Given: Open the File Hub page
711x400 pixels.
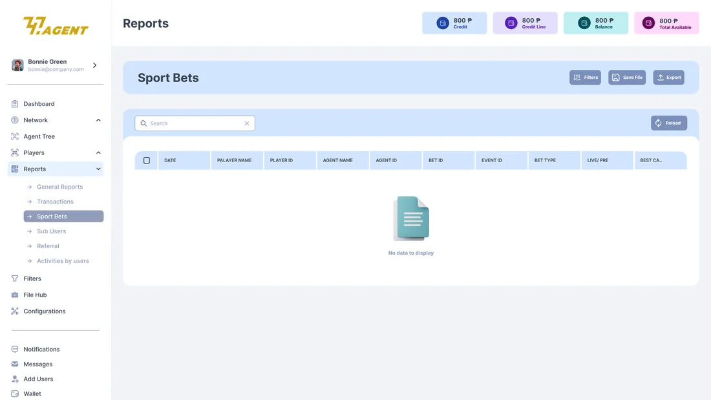Looking at the screenshot, I should click(x=35, y=295).
